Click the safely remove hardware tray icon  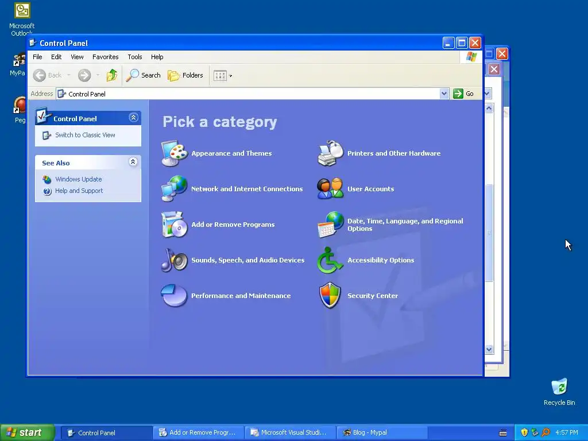tap(535, 432)
